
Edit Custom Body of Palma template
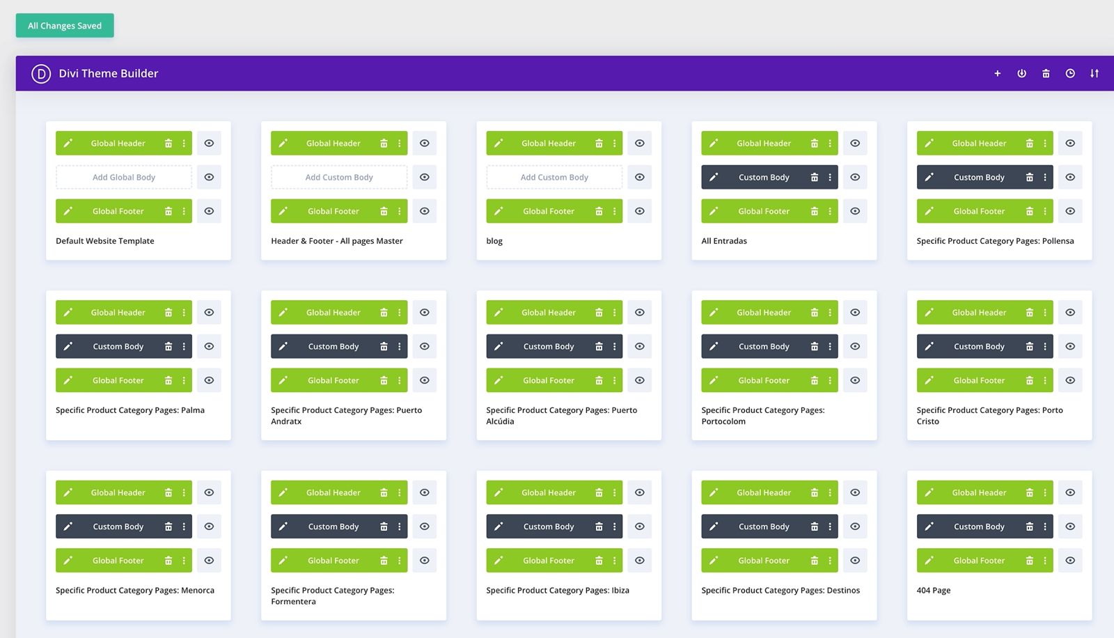point(68,346)
